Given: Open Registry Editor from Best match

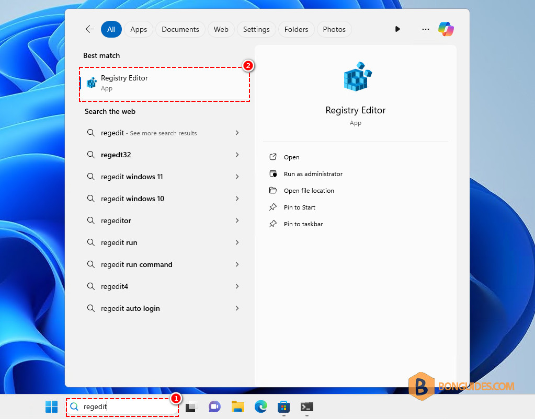Looking at the screenshot, I should tap(164, 84).
